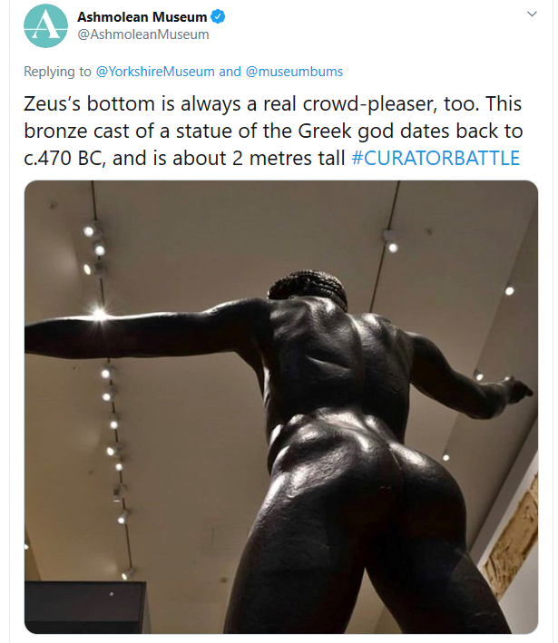Click the blue "and" between the mentions

pos(230,72)
